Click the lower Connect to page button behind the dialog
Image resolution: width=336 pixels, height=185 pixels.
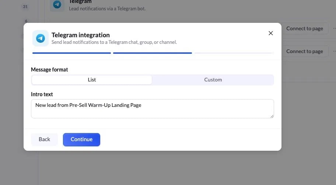[304, 52]
